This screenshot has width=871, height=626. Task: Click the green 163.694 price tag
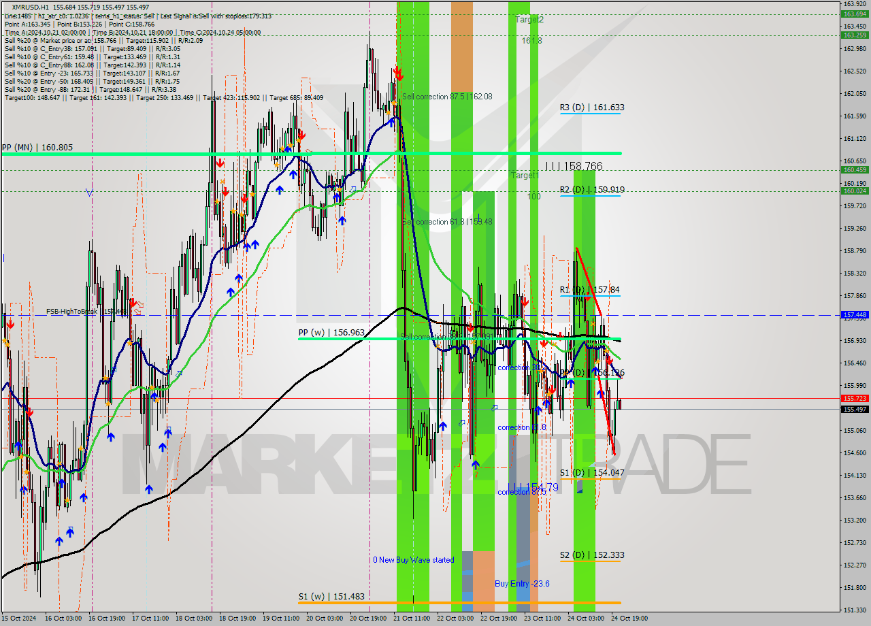(855, 14)
